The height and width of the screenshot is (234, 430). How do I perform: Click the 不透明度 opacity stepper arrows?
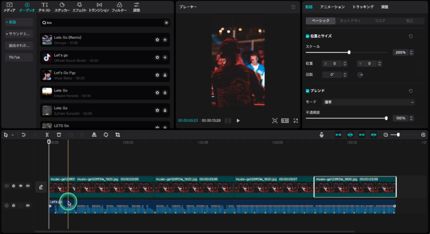[x=411, y=118]
